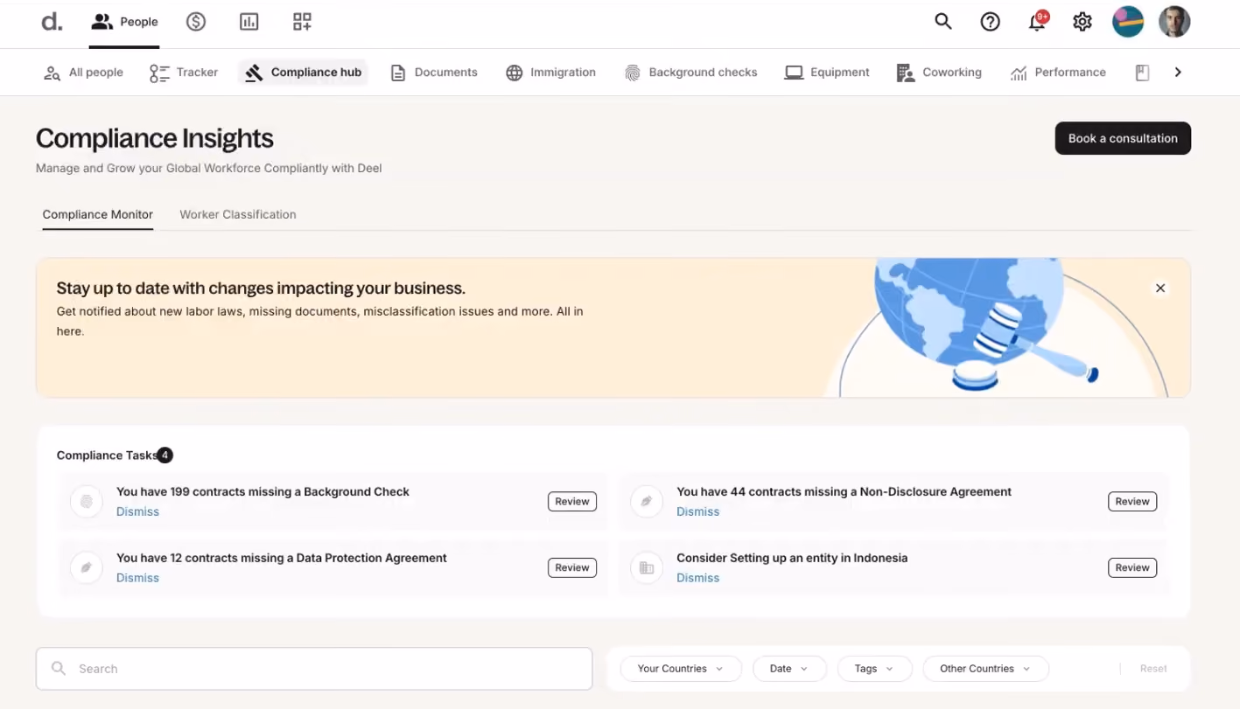Viewport: 1240px width, 709px height.
Task: Click the Deel logo icon
Action: (52, 22)
